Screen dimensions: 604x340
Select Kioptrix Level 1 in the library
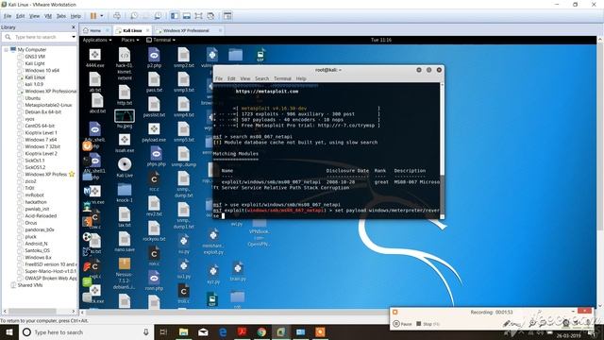[x=41, y=132]
